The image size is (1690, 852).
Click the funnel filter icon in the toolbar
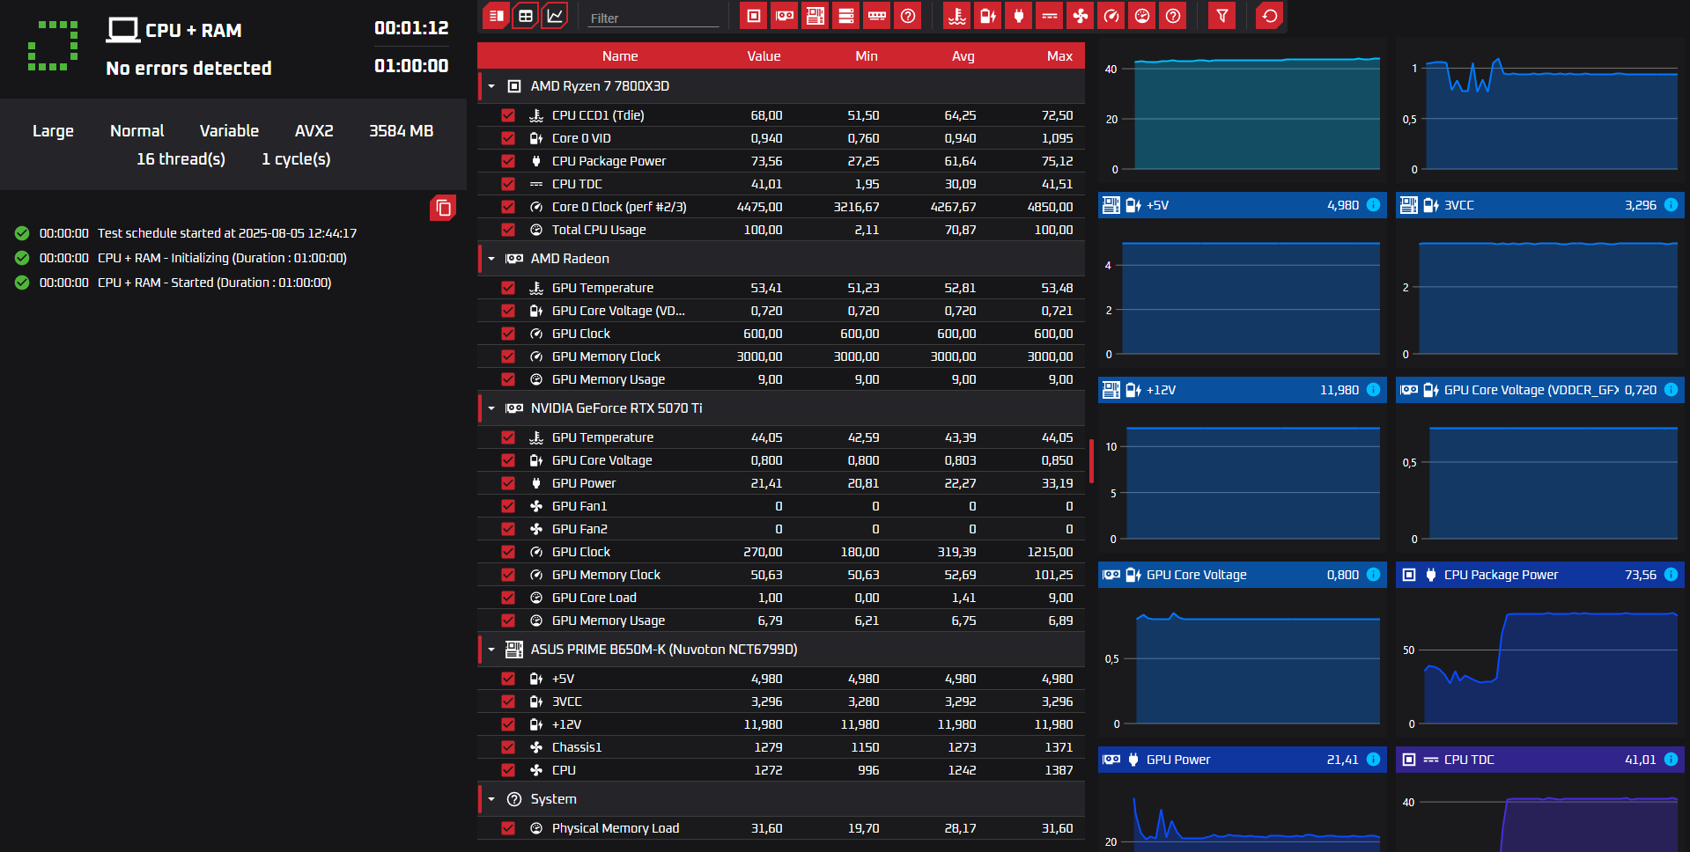coord(1222,16)
